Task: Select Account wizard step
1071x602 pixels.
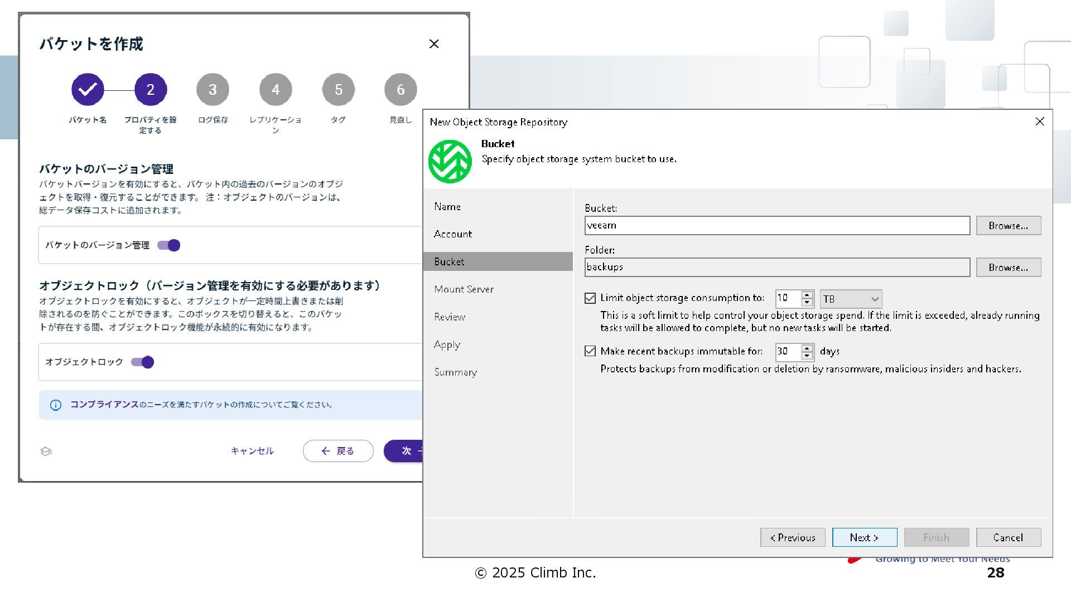Action: (x=452, y=234)
